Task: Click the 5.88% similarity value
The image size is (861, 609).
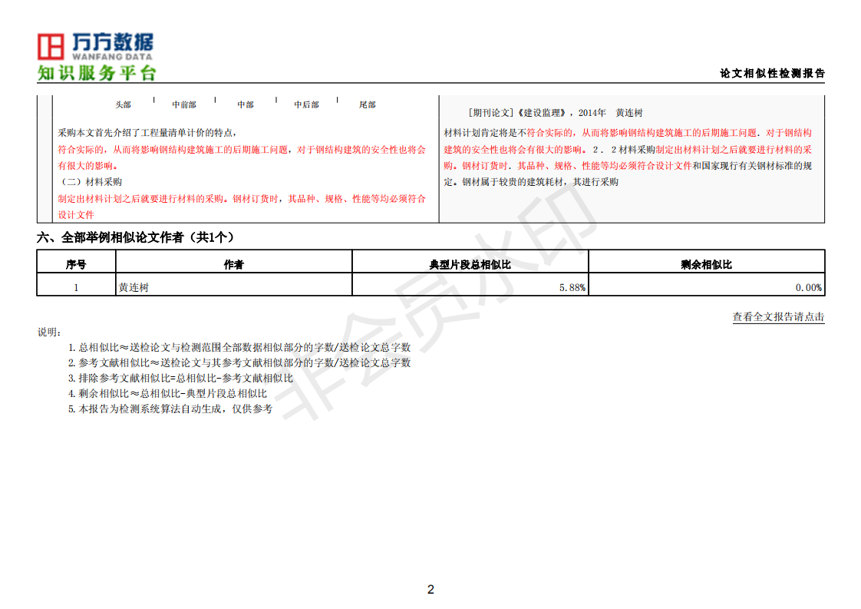Action: tap(572, 287)
